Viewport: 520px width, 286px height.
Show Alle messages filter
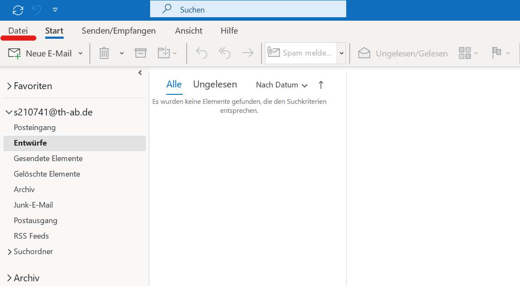174,84
